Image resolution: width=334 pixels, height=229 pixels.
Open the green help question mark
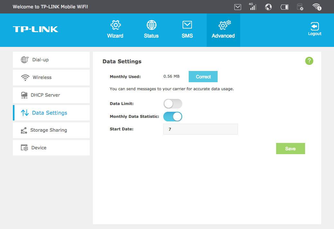[x=309, y=61]
